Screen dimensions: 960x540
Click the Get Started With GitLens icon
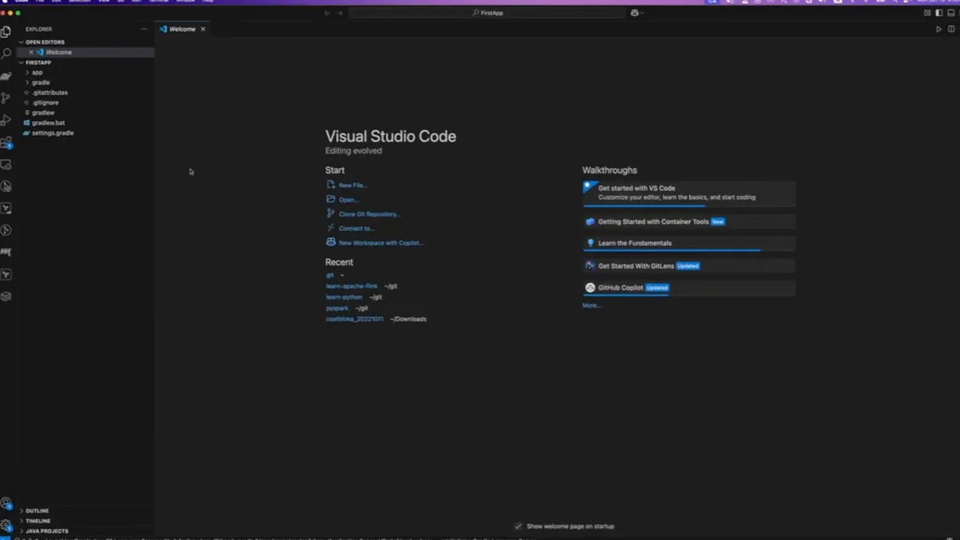coord(590,266)
